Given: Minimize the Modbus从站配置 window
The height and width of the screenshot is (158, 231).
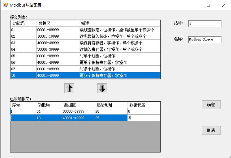Looking at the screenshot, I should 193,5.
